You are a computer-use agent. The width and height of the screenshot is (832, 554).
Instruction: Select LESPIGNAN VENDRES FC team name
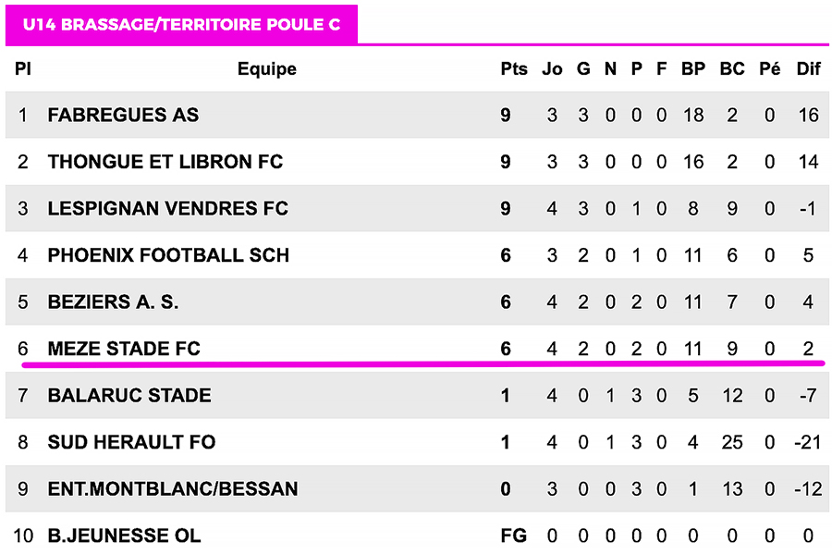click(167, 209)
